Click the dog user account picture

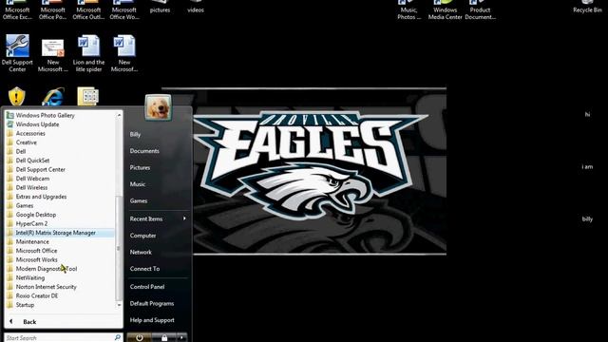pyautogui.click(x=159, y=107)
